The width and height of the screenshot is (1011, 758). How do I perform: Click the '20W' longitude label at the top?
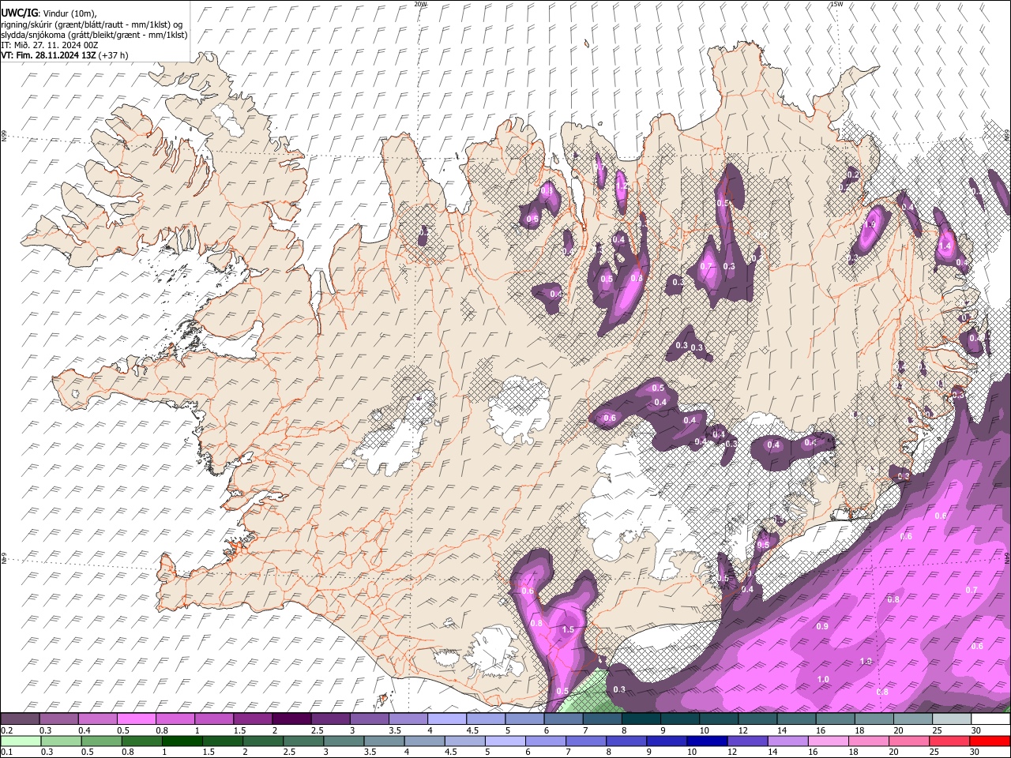420,4
